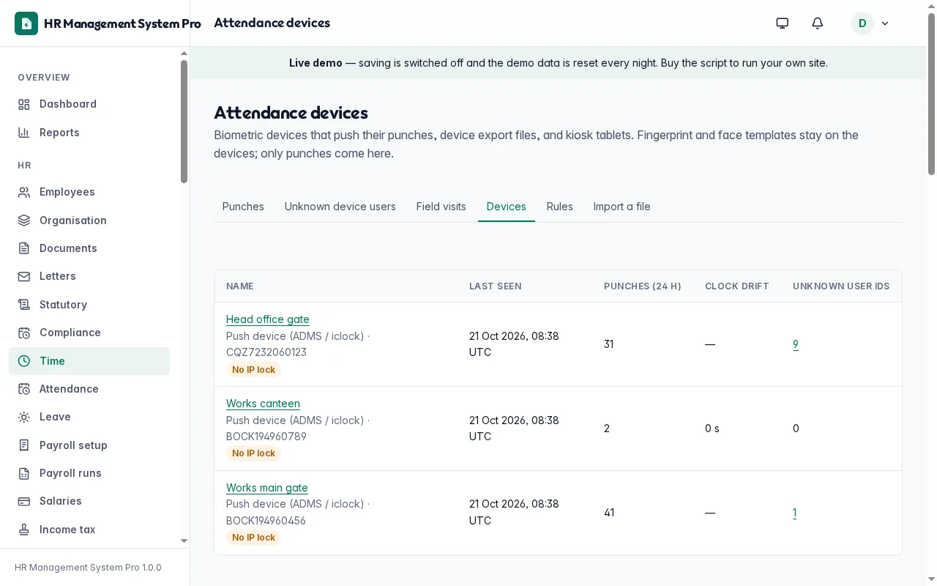This screenshot has height=586, width=937.
Task: Open the 9 unknown user IDs link
Action: click(796, 344)
